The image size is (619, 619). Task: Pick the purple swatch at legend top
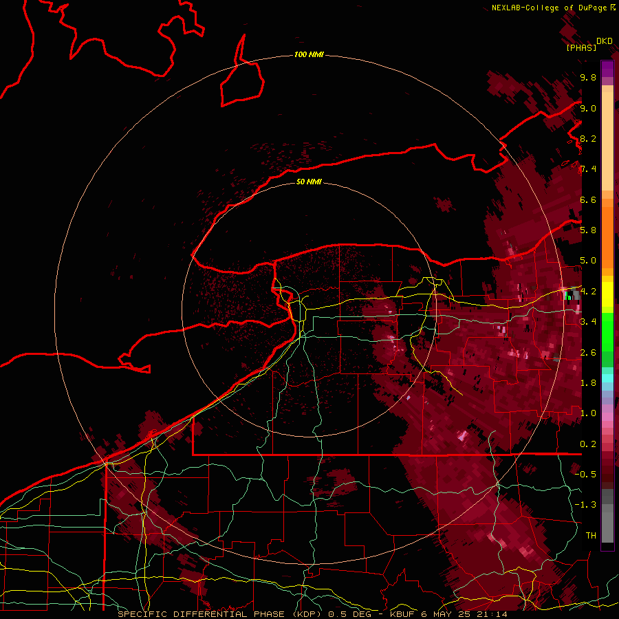[x=607, y=69]
